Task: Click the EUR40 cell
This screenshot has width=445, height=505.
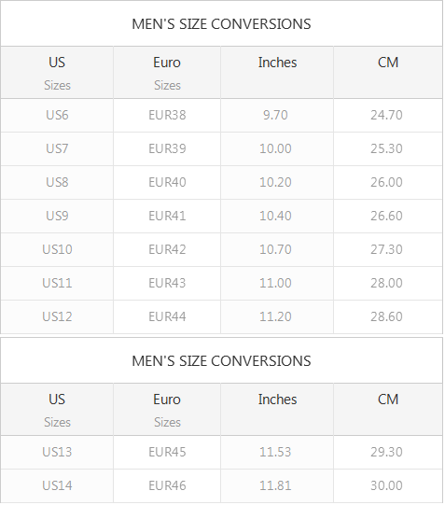Action: coord(167,182)
